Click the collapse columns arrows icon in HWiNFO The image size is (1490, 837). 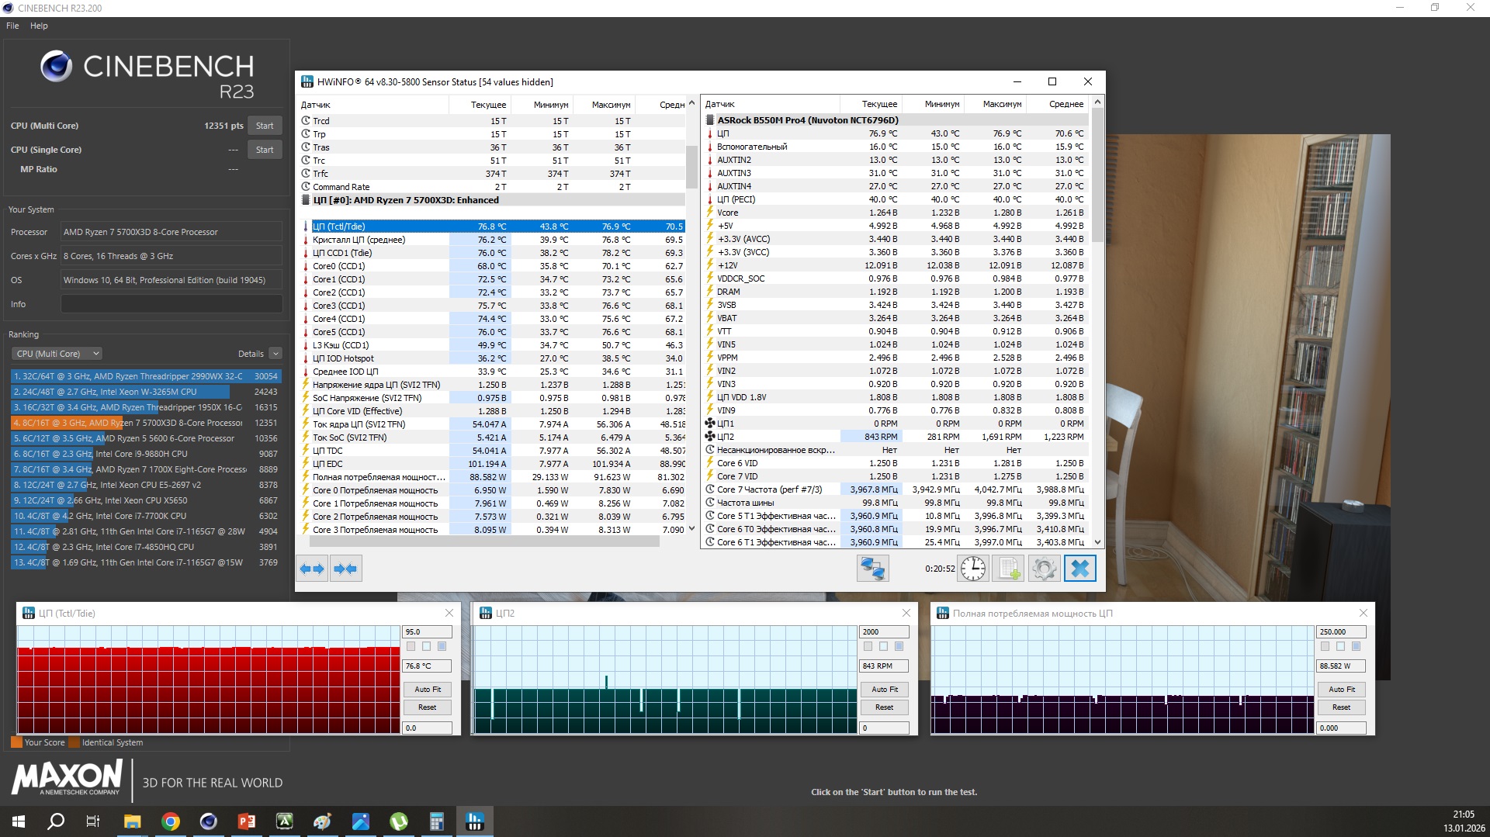tap(345, 569)
